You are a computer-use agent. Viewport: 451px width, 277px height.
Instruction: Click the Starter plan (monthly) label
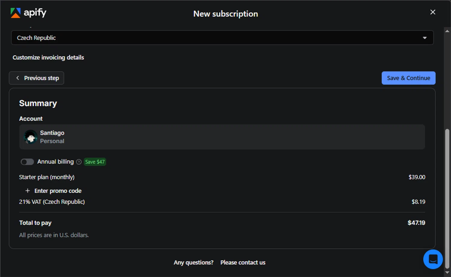coord(47,177)
